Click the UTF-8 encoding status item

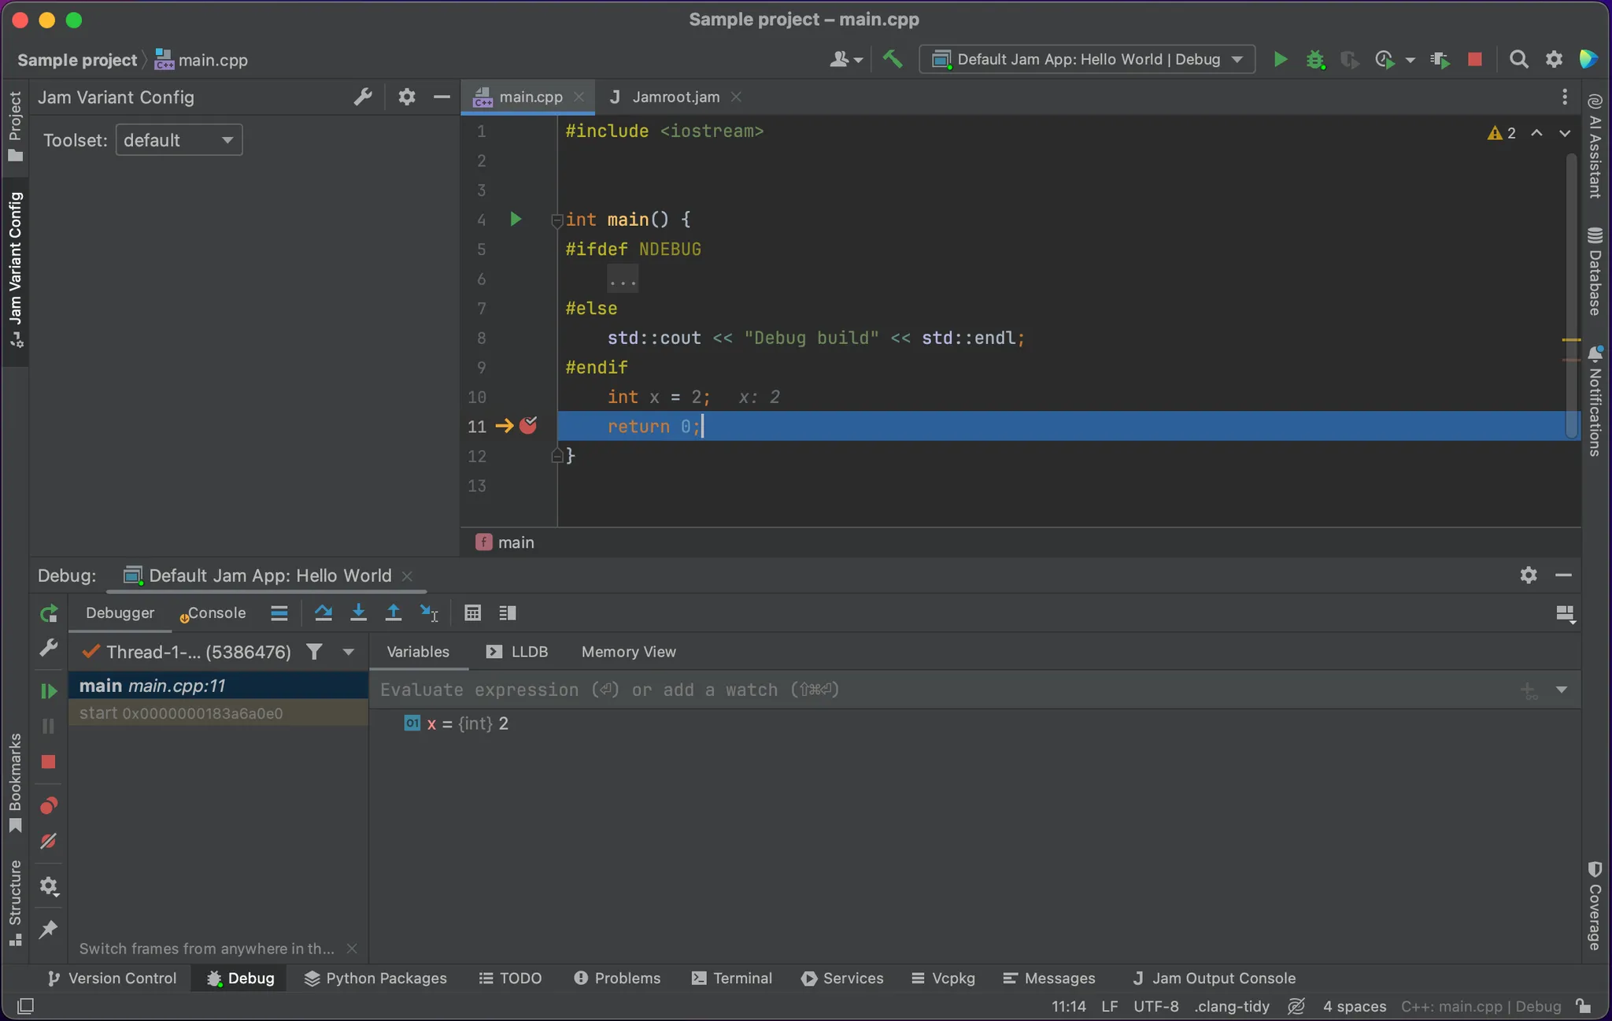pos(1155,1005)
